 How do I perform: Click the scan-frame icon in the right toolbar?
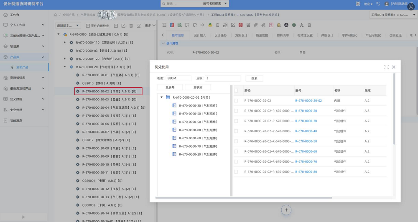pos(164,25)
